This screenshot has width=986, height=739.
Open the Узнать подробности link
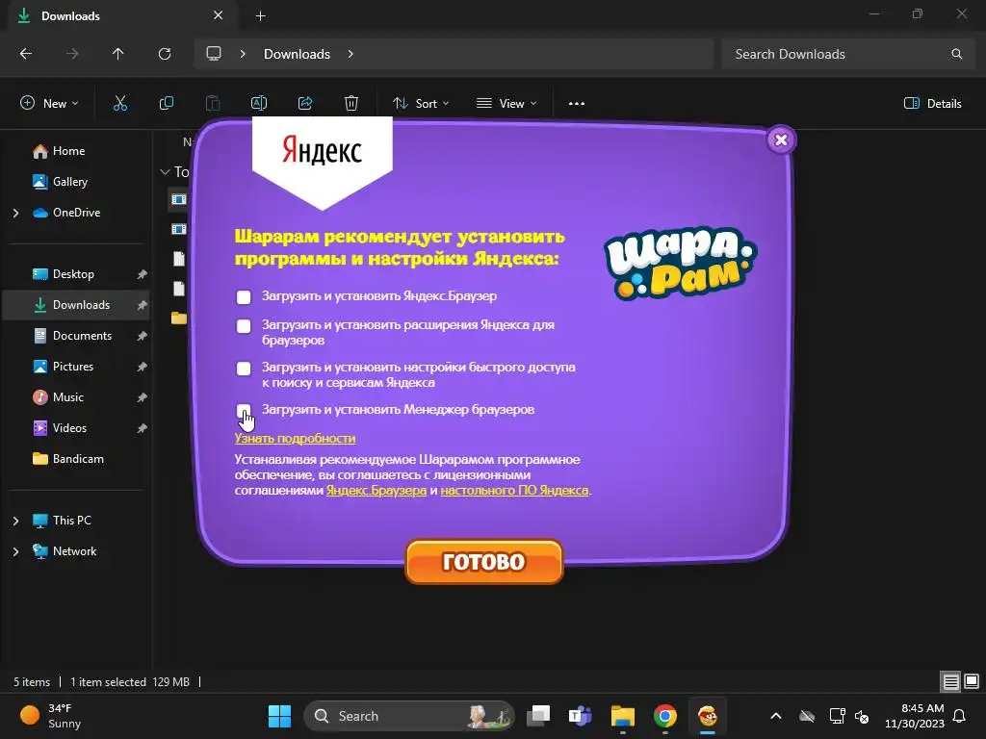point(295,439)
